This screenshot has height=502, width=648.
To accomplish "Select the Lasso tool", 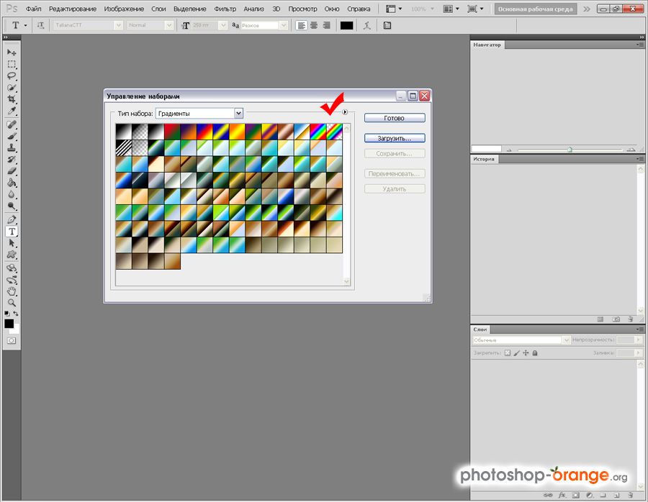I will coord(12,76).
